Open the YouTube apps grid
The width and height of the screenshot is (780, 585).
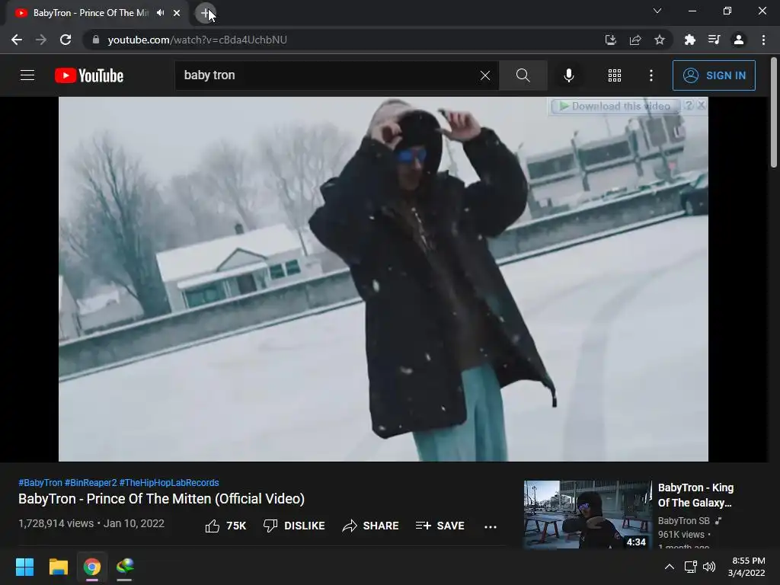615,75
